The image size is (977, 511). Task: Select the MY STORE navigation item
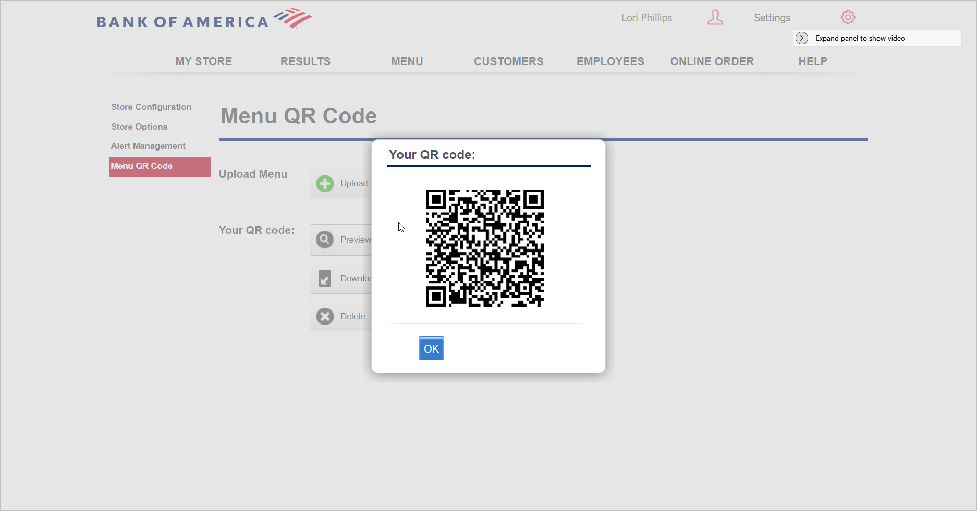coord(203,61)
